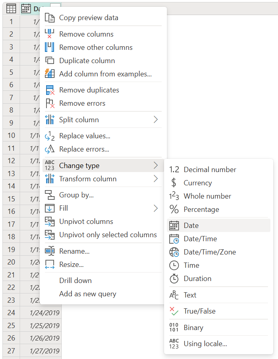Select the Duration clock icon
Screen dimensions: 278x359
click(175, 279)
